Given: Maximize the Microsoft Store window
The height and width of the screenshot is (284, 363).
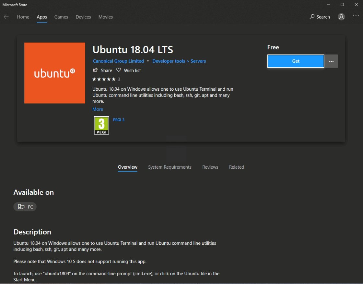Looking at the screenshot, I should [342, 5].
